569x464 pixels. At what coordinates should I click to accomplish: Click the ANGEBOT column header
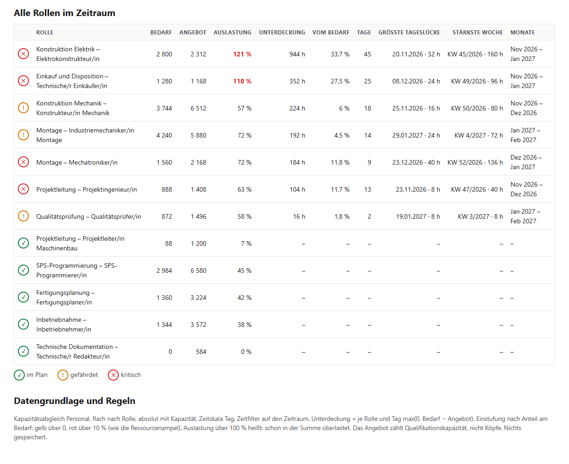tap(193, 33)
